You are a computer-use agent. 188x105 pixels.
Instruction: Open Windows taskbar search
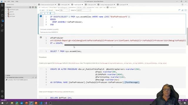click(7, 103)
